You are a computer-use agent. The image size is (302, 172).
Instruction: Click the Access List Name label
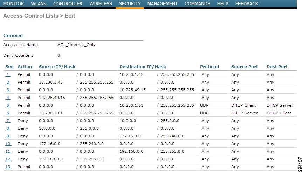tap(21, 45)
